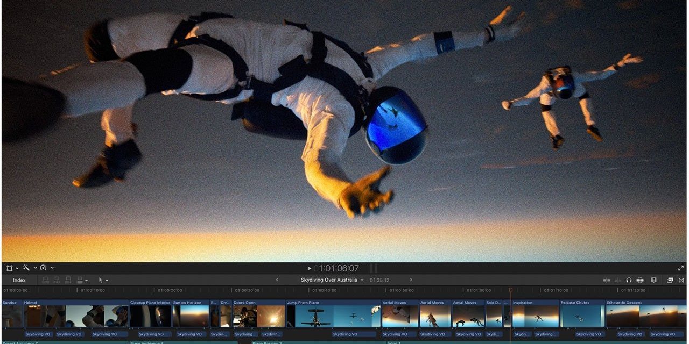This screenshot has height=344, width=689.
Task: Click the Insert clip edit icon
Action: tap(57, 280)
